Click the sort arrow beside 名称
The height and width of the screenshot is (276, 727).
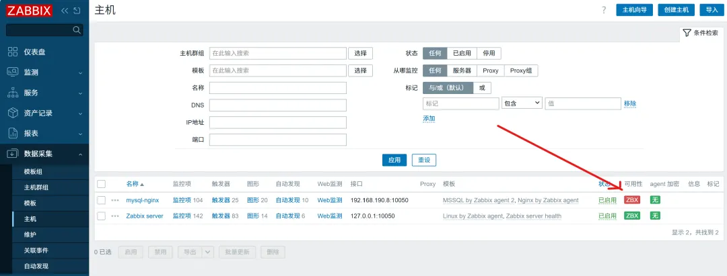tap(142, 184)
